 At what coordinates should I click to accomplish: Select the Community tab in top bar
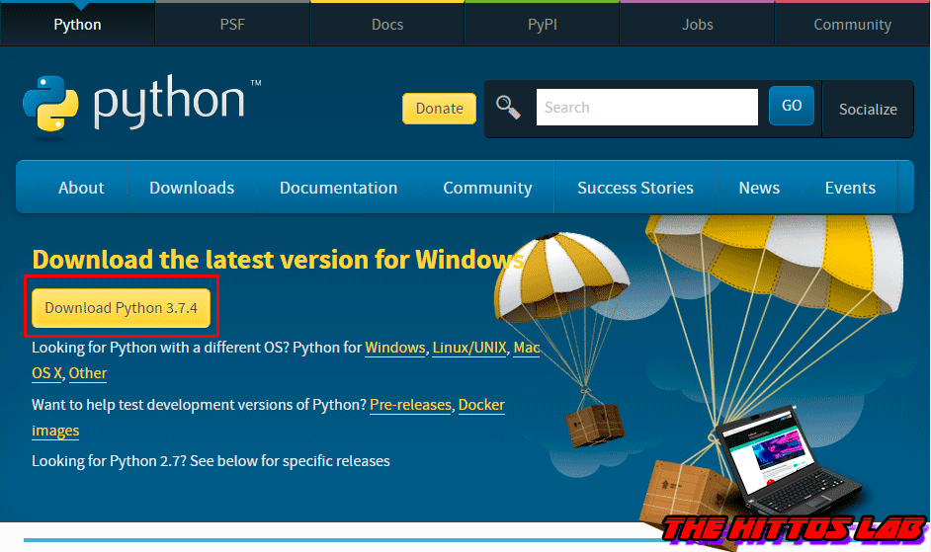[852, 25]
